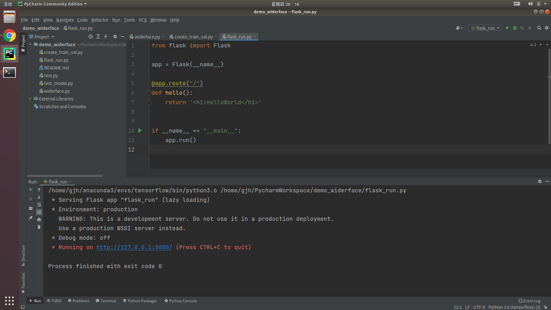Toggle tool window bars icon in status bar
Viewport: 551px width, 310px height.
[x=23, y=307]
